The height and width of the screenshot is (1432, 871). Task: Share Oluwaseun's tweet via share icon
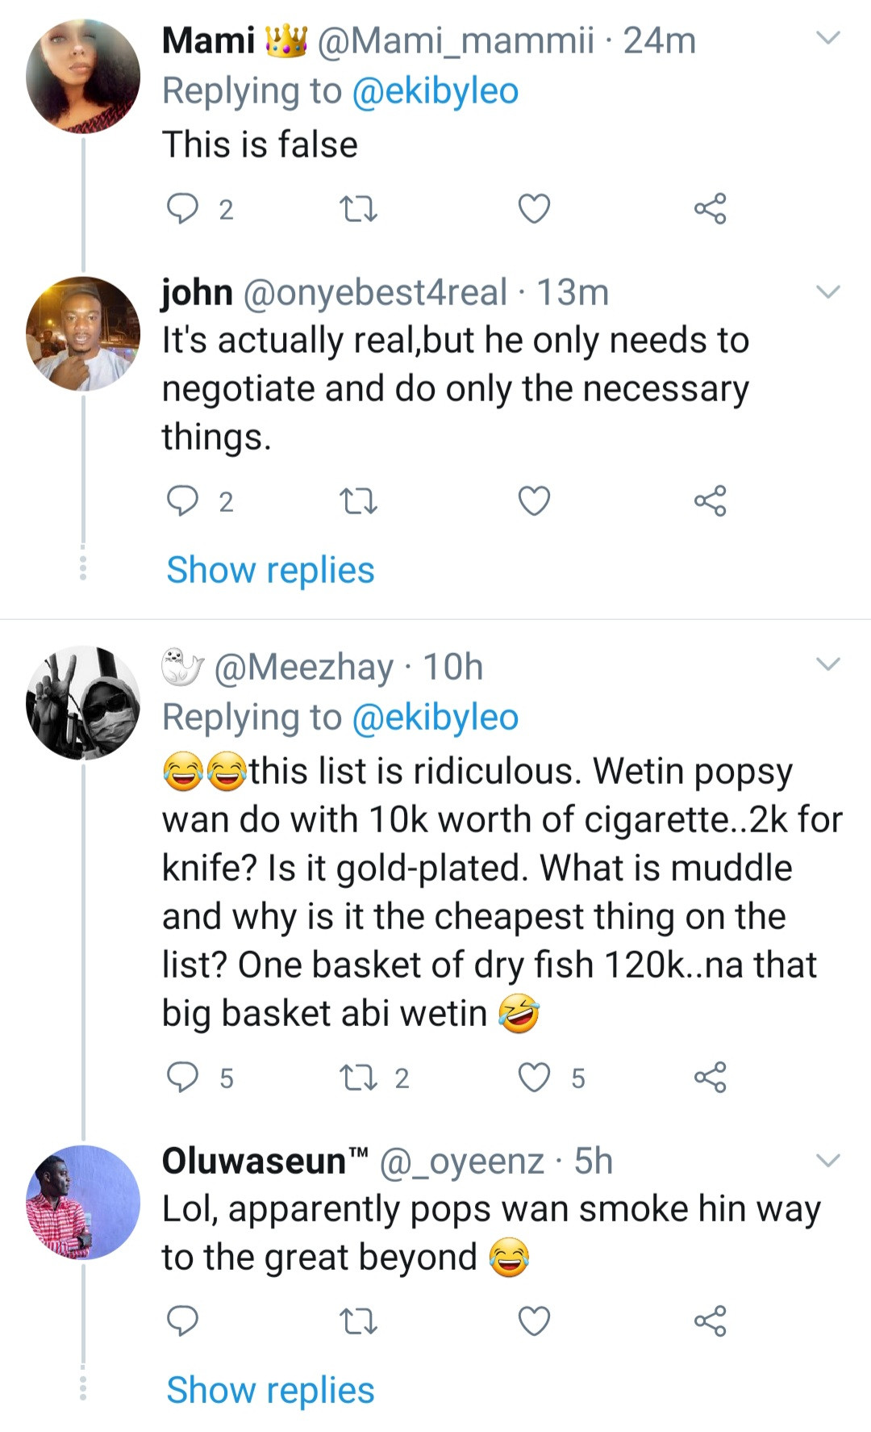[710, 1321]
